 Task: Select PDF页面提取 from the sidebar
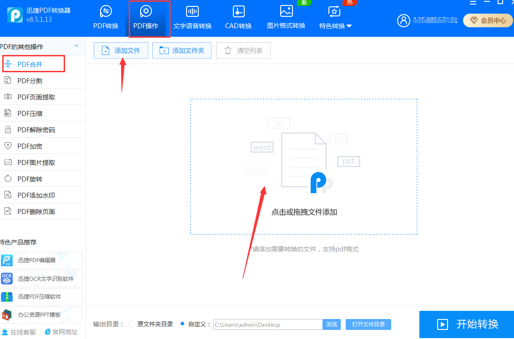coord(31,96)
